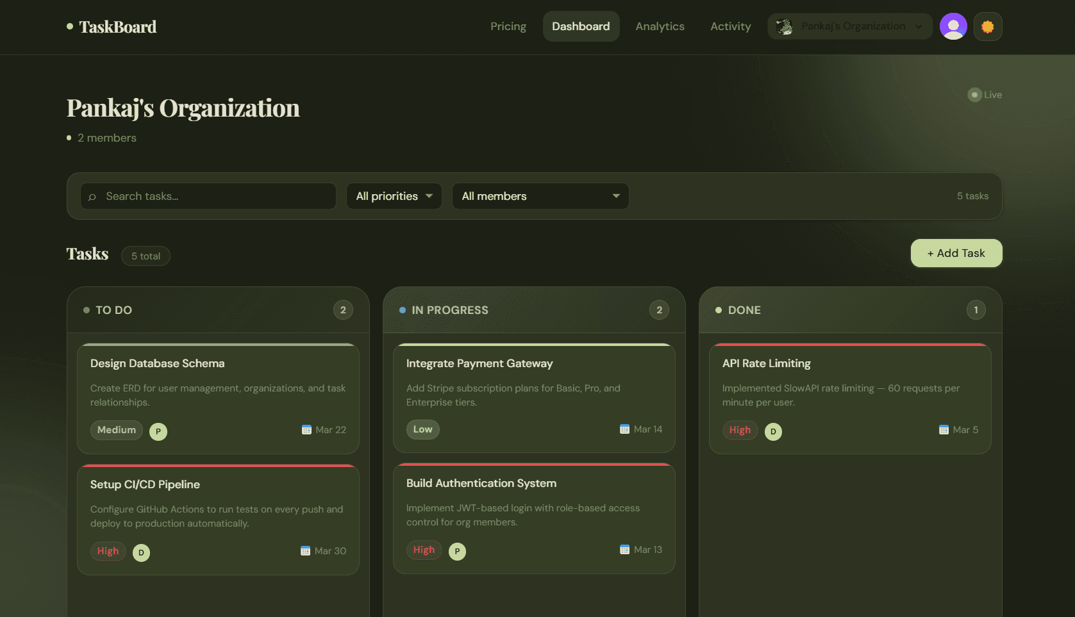1075x617 pixels.
Task: Toggle the sun theme icon
Action: (x=988, y=26)
